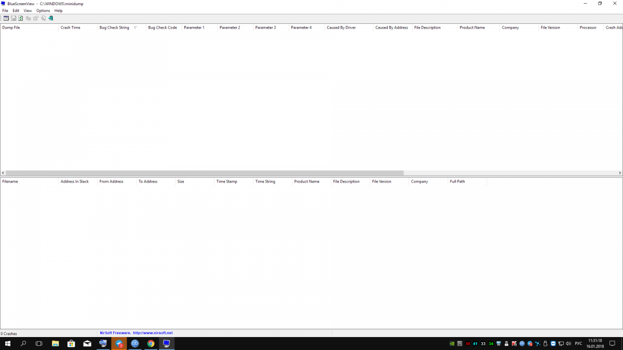Open File Explorer from taskbar

coord(56,343)
